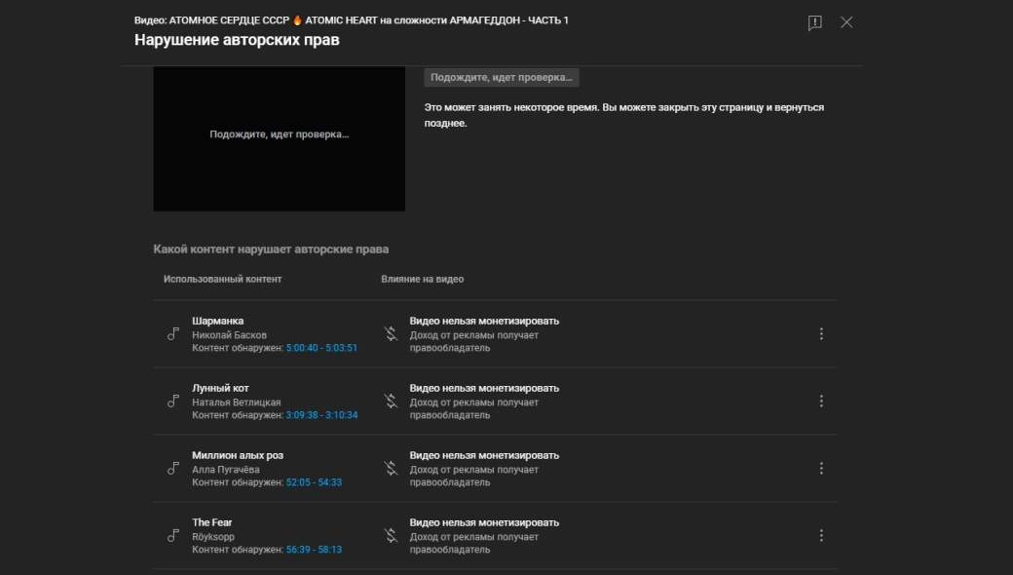The height and width of the screenshot is (575, 1013).
Task: Click the artist name Наталья Ветлицкая
Action: [x=237, y=402]
